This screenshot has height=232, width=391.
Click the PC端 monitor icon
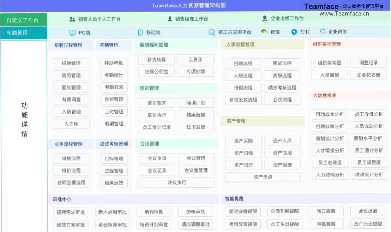click(72, 33)
